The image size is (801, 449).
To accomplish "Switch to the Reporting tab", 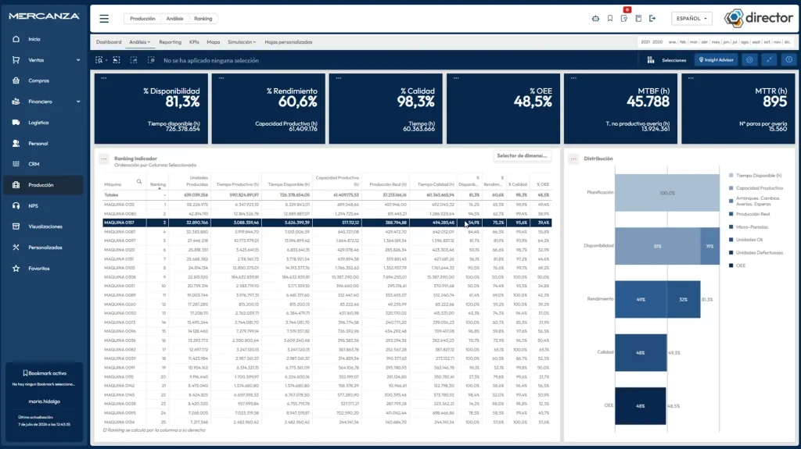I will coord(170,42).
